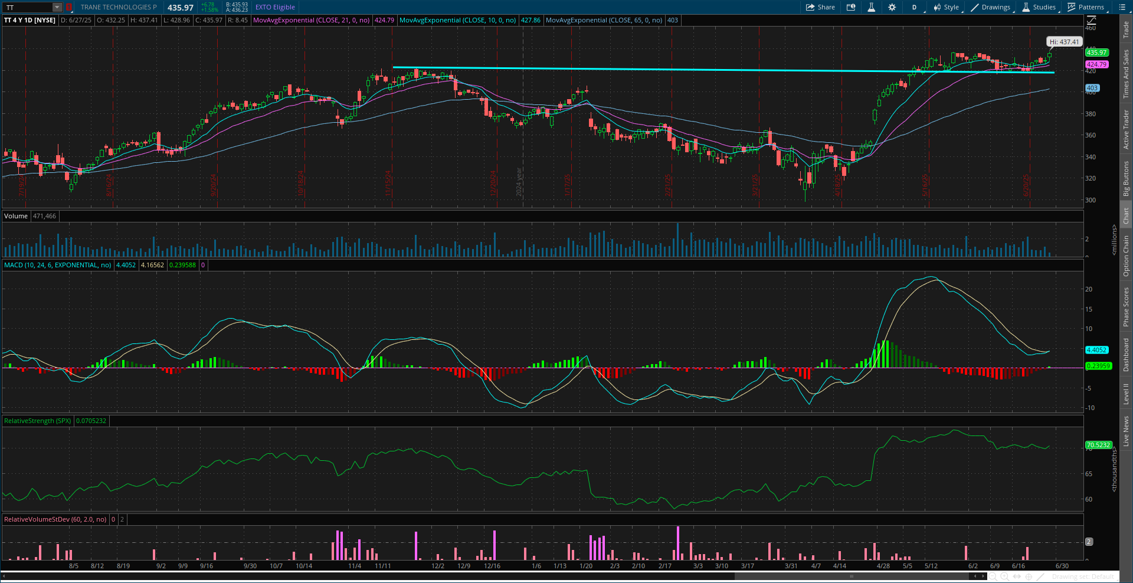The width and height of the screenshot is (1133, 583).
Task: Open the Phase Scores side tab
Action: 1126,307
